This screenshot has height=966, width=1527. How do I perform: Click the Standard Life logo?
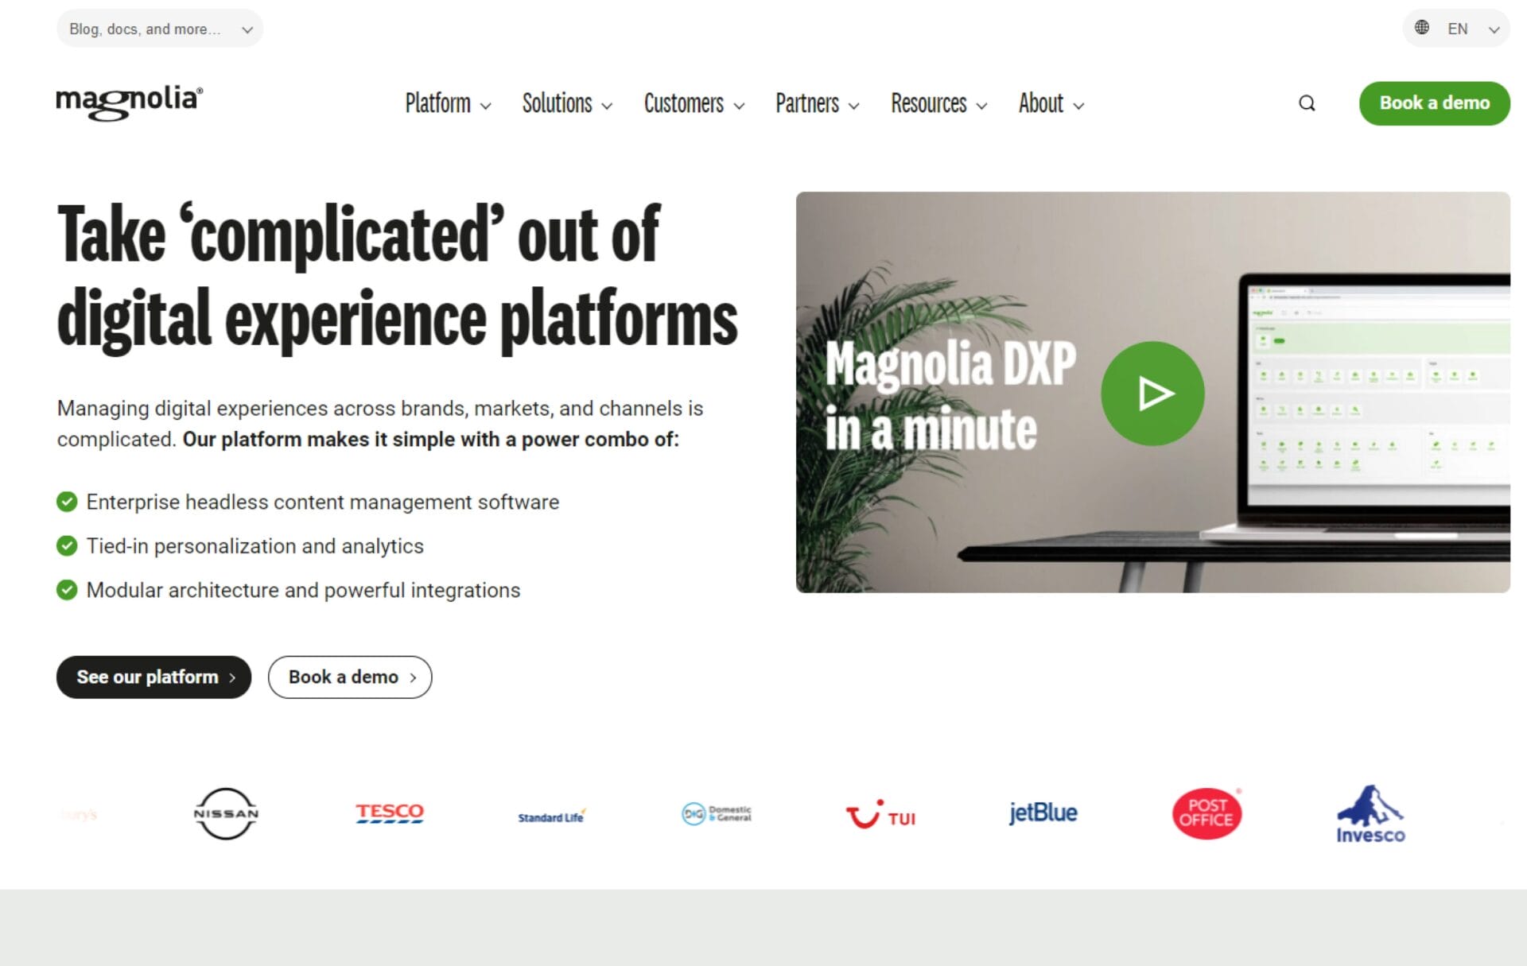[551, 817]
